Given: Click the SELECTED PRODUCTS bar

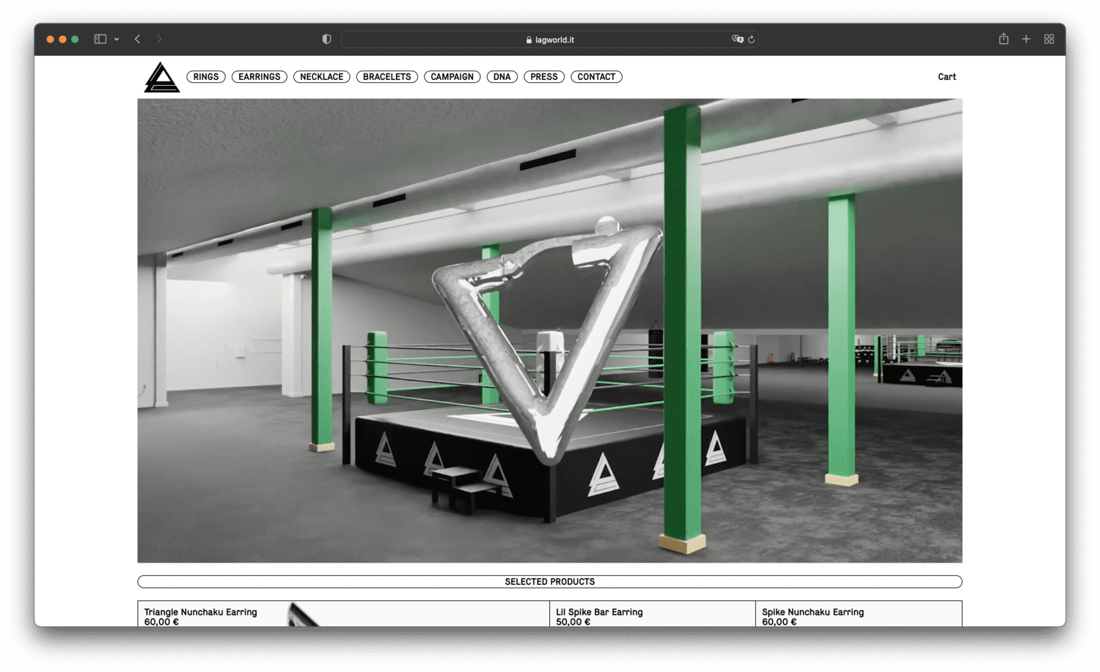Looking at the screenshot, I should point(549,582).
